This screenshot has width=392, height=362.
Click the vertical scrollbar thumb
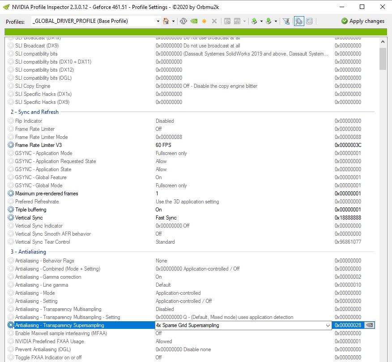(383, 59)
